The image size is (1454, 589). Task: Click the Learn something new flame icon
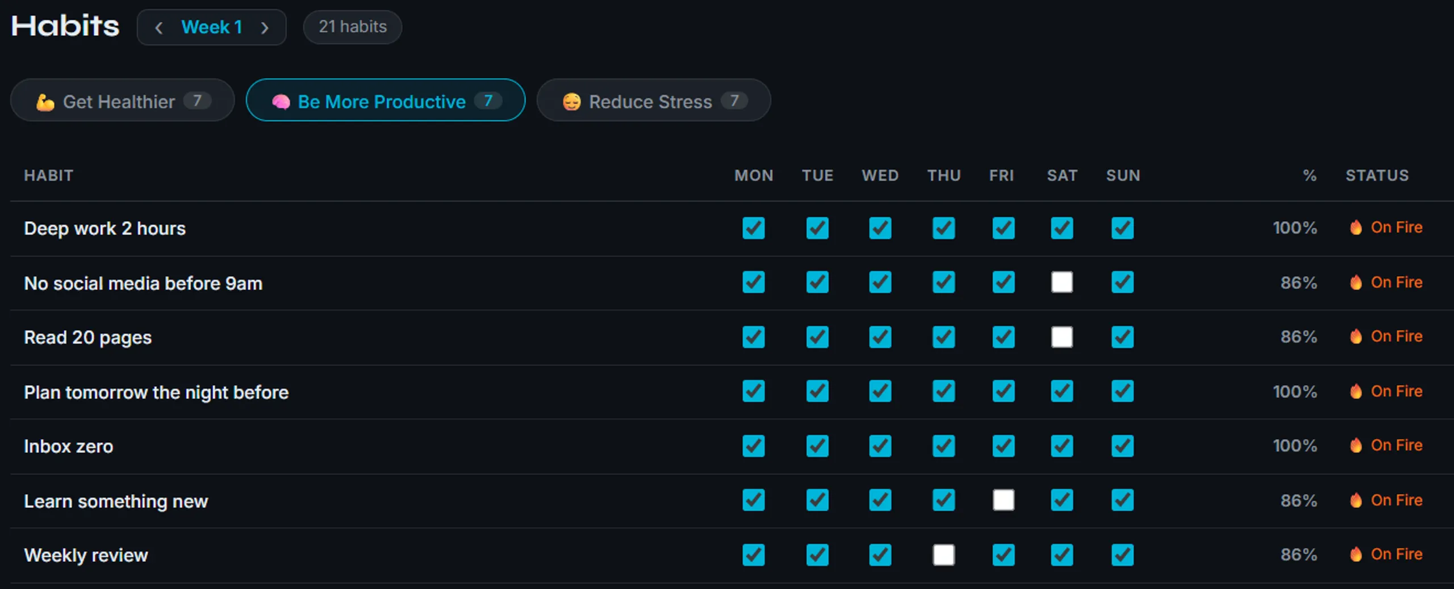click(x=1356, y=500)
